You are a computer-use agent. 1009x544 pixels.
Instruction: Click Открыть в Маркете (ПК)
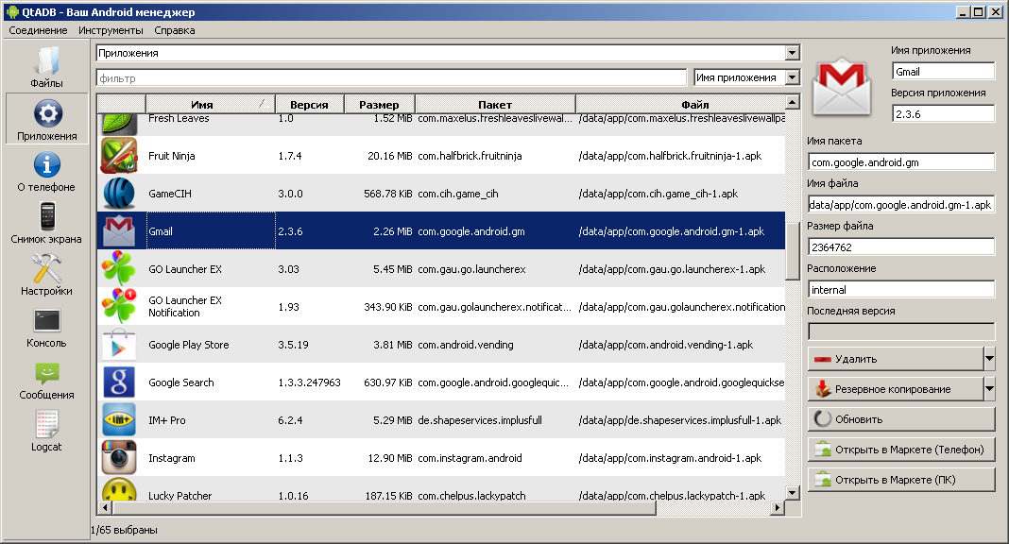coord(901,480)
